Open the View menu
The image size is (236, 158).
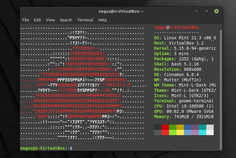click(50, 20)
